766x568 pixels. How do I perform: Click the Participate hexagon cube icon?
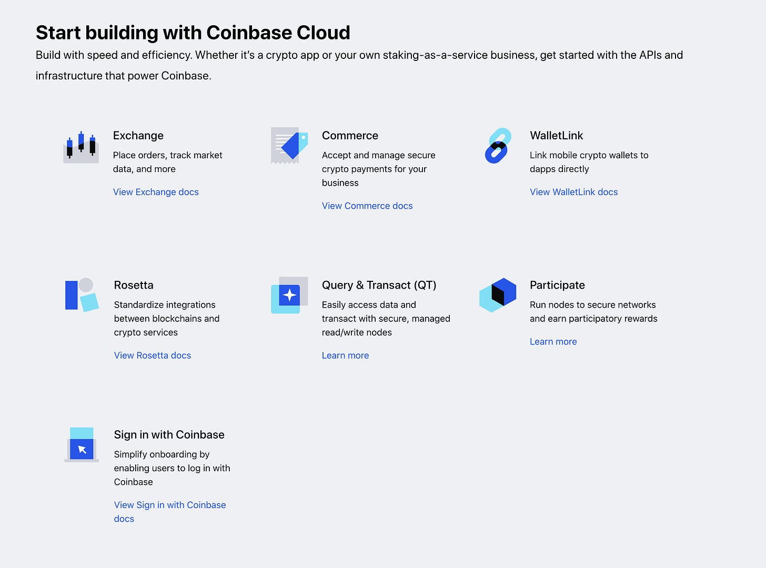[x=498, y=295]
